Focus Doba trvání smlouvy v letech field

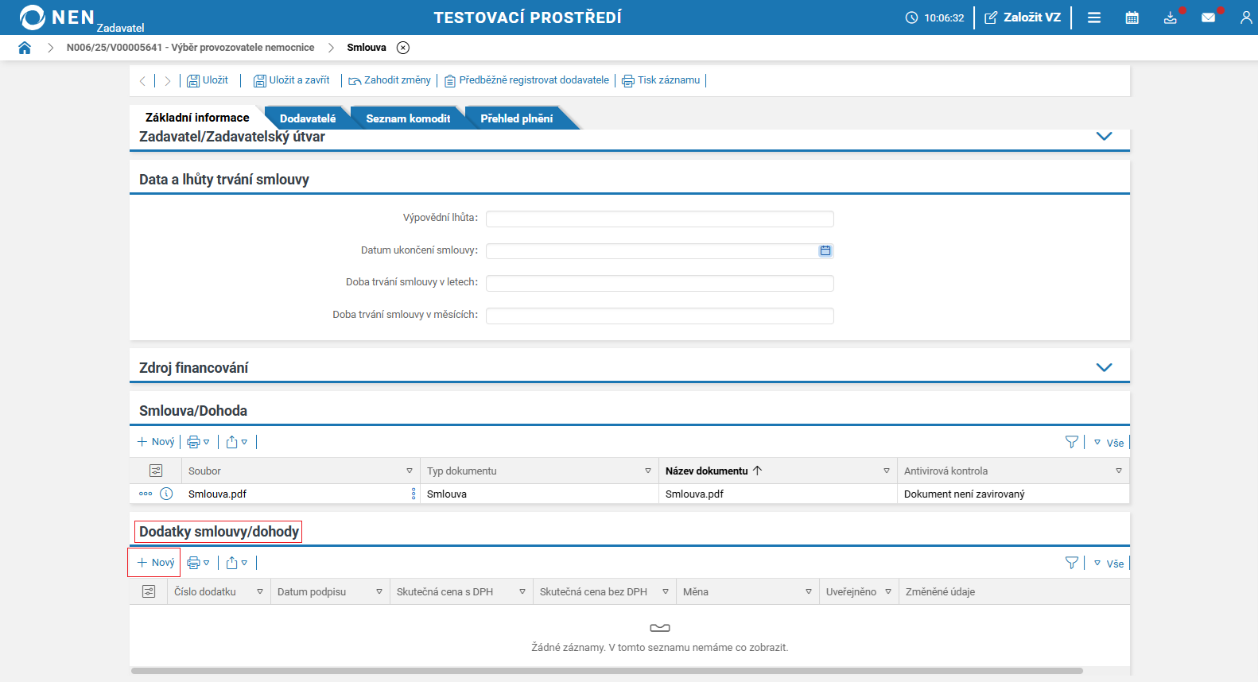(660, 284)
